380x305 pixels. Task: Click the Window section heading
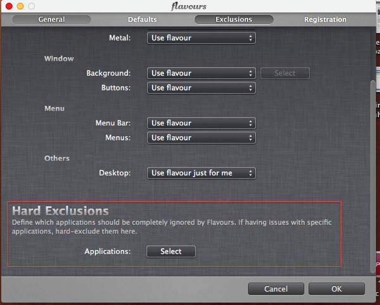point(59,59)
